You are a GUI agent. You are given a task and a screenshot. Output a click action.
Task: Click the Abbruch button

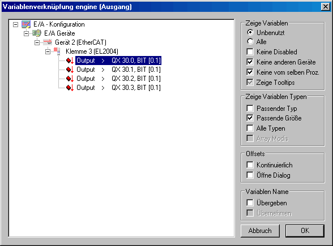click(260, 231)
